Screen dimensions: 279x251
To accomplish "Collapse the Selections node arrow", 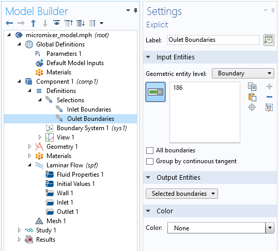I will click(40, 100).
